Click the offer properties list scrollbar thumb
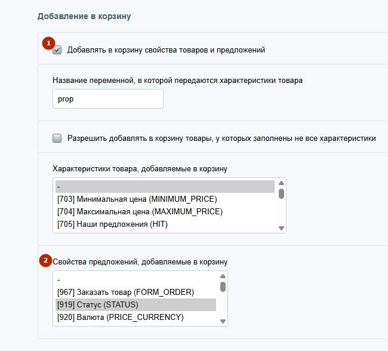This screenshot has width=388, height=351. click(x=223, y=287)
